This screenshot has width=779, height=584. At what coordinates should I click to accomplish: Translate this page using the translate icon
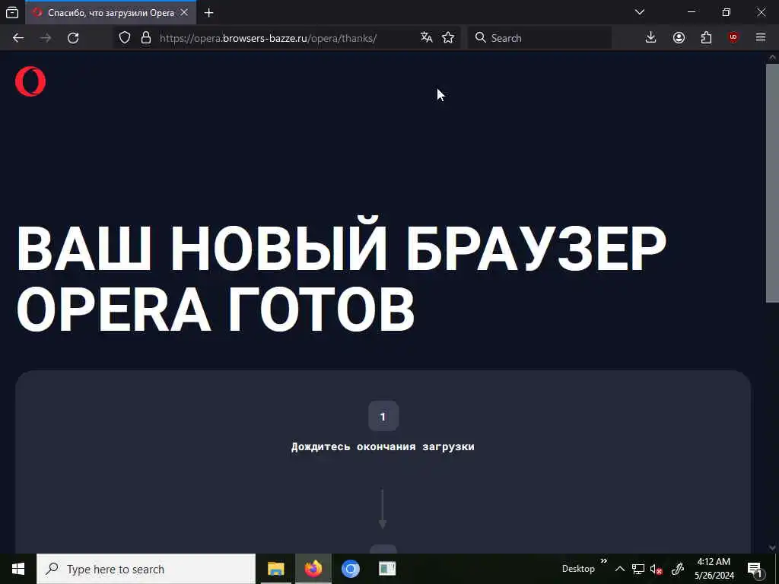pos(426,37)
